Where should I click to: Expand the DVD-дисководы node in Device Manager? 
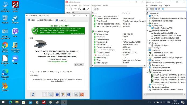147,18
